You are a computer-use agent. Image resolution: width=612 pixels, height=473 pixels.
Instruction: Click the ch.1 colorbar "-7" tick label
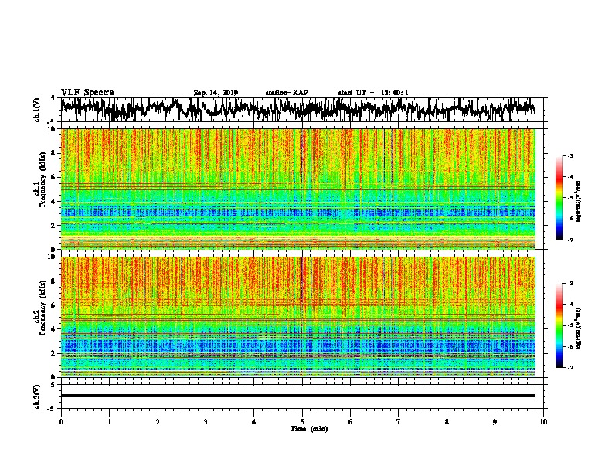pos(569,240)
